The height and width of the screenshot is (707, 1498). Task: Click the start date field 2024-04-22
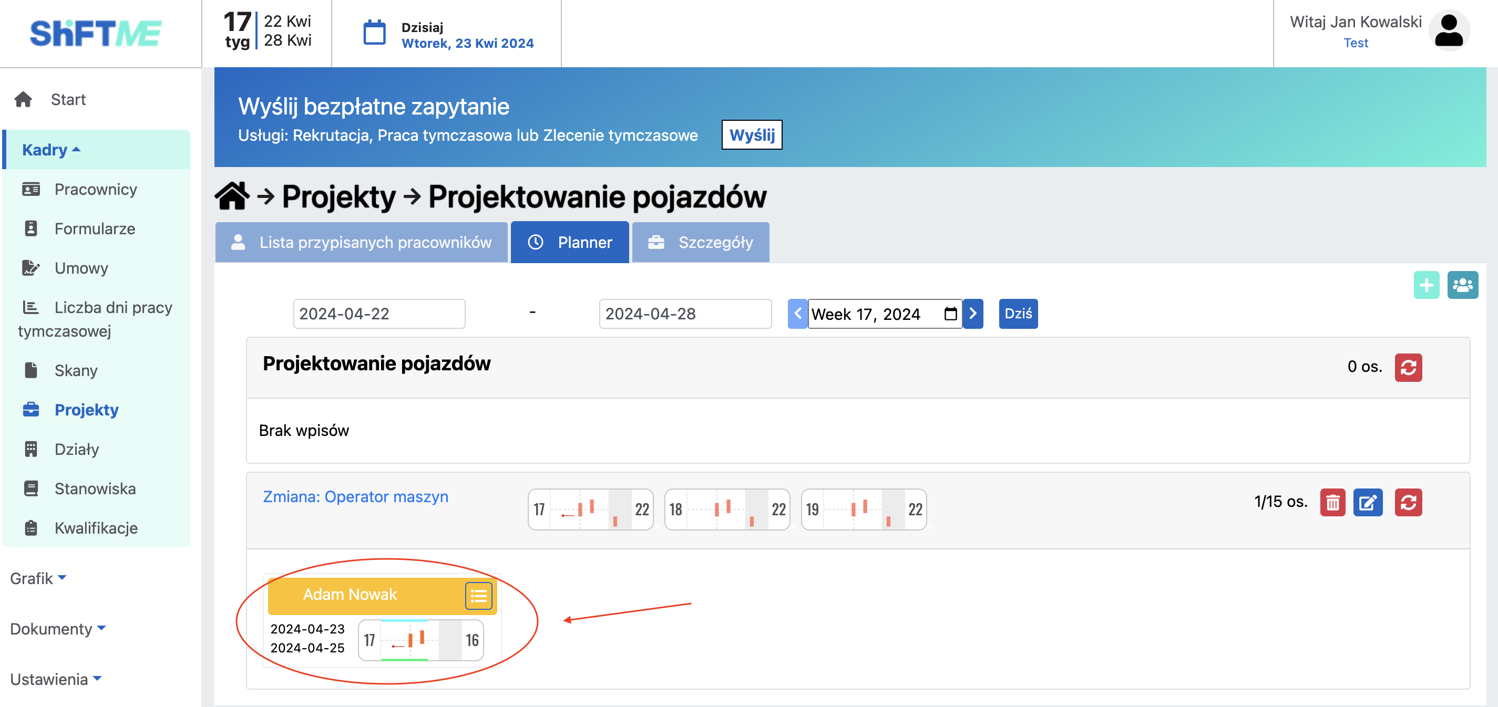tap(378, 314)
